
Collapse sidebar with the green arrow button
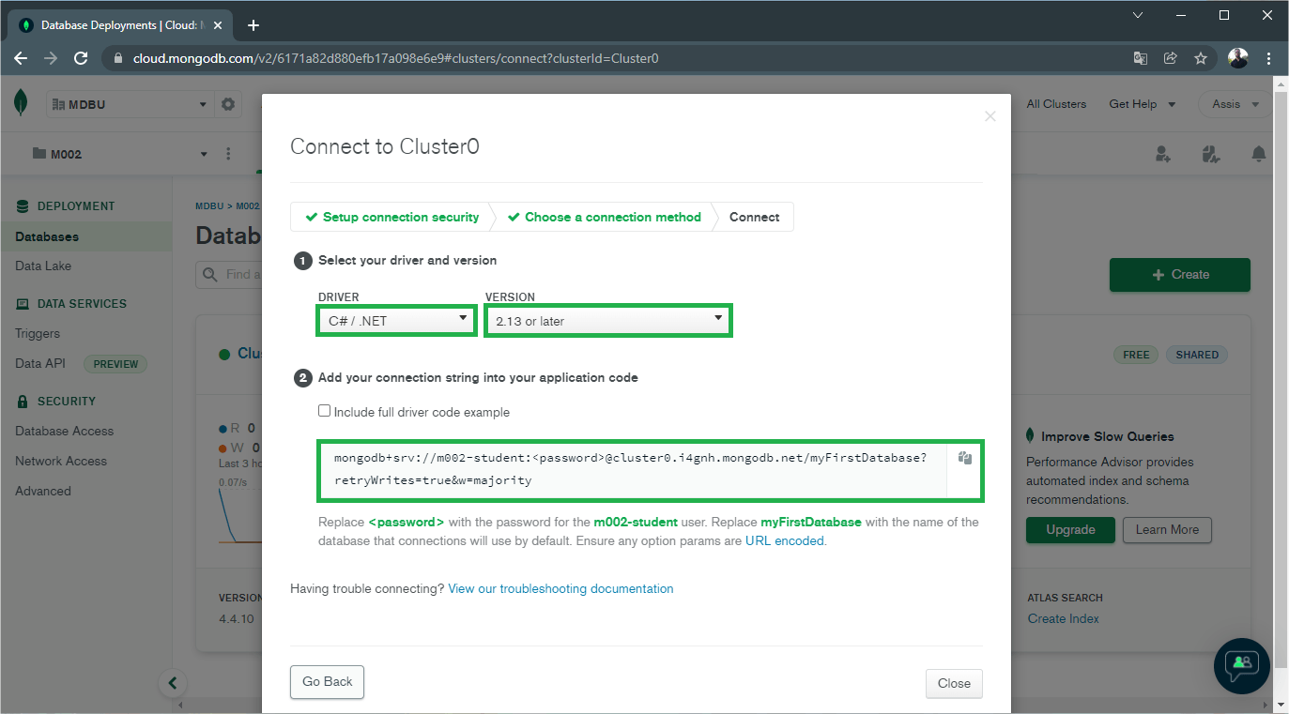pyautogui.click(x=172, y=682)
